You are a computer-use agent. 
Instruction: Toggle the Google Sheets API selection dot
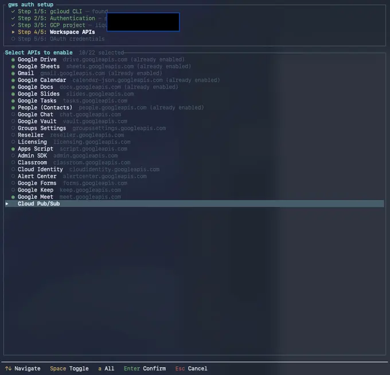point(13,66)
